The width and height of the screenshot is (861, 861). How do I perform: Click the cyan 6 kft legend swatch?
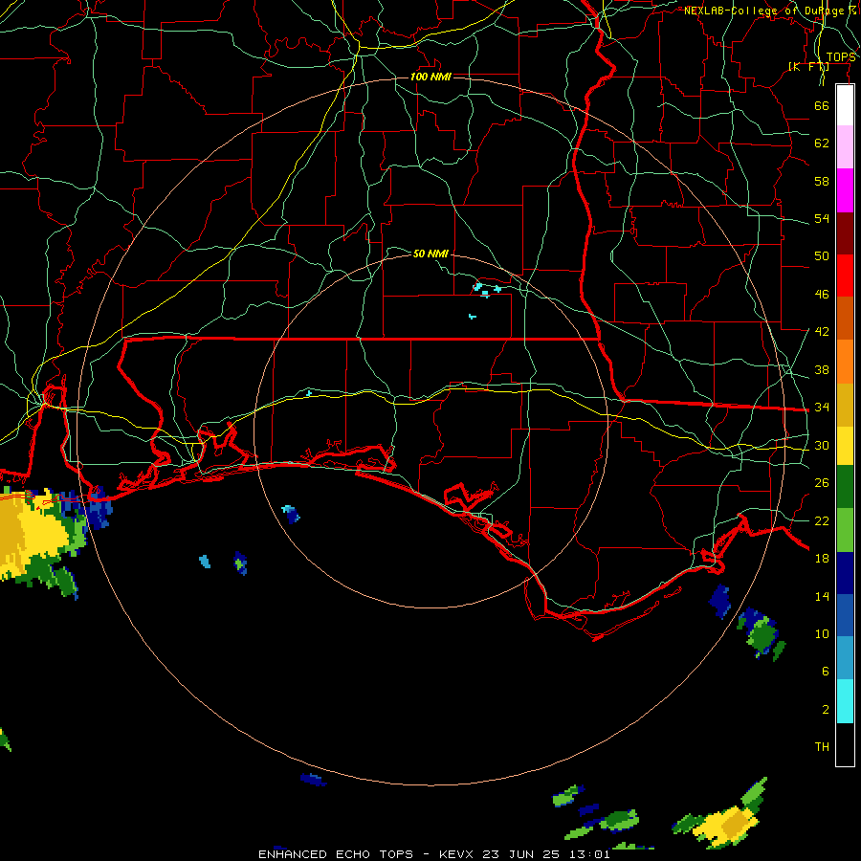845,701
